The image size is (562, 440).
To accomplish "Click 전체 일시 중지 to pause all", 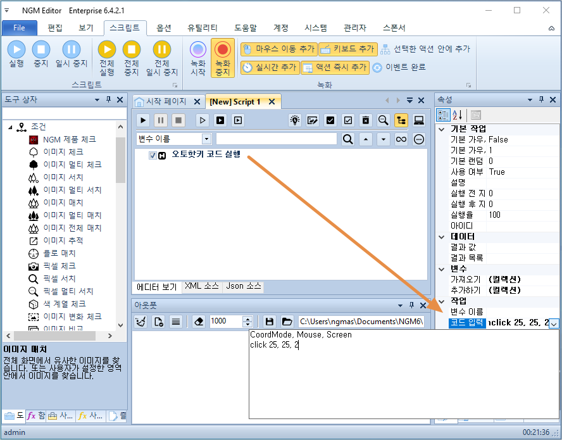I will 162,58.
